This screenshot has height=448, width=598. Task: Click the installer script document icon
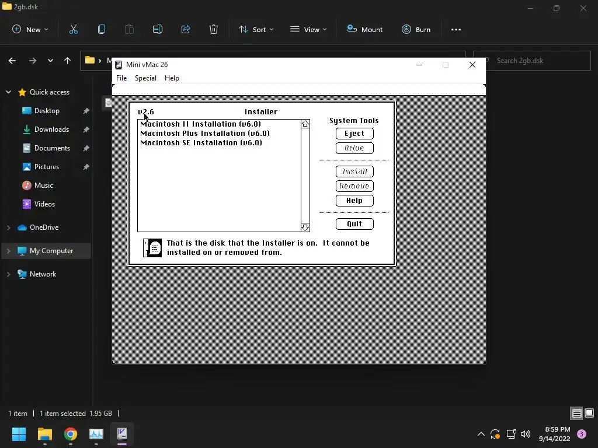[152, 248]
